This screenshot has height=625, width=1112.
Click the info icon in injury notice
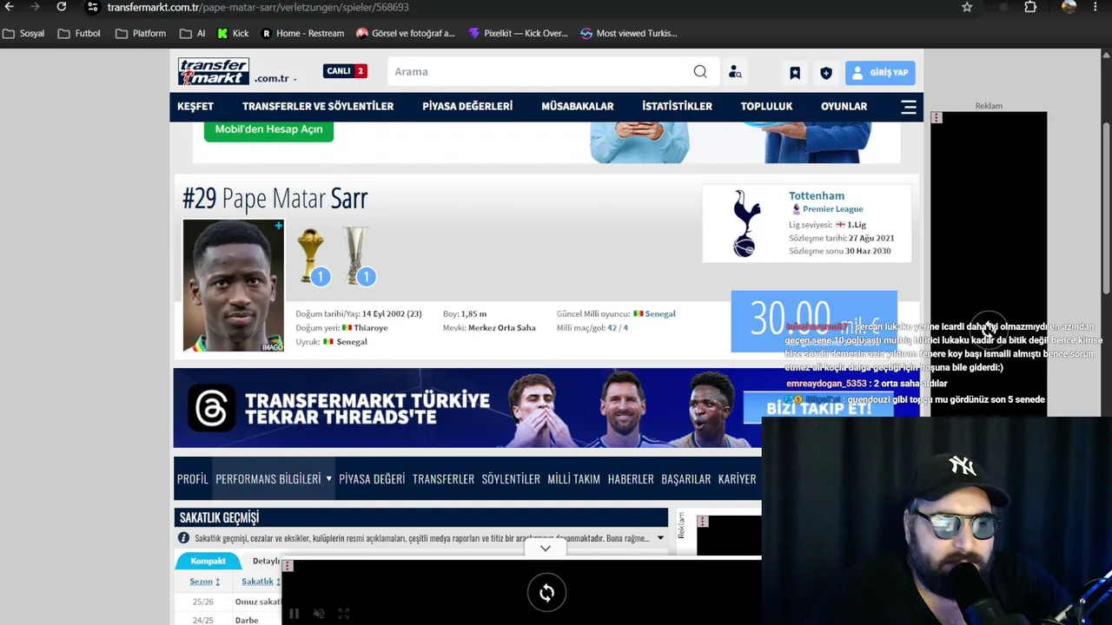pyautogui.click(x=183, y=538)
